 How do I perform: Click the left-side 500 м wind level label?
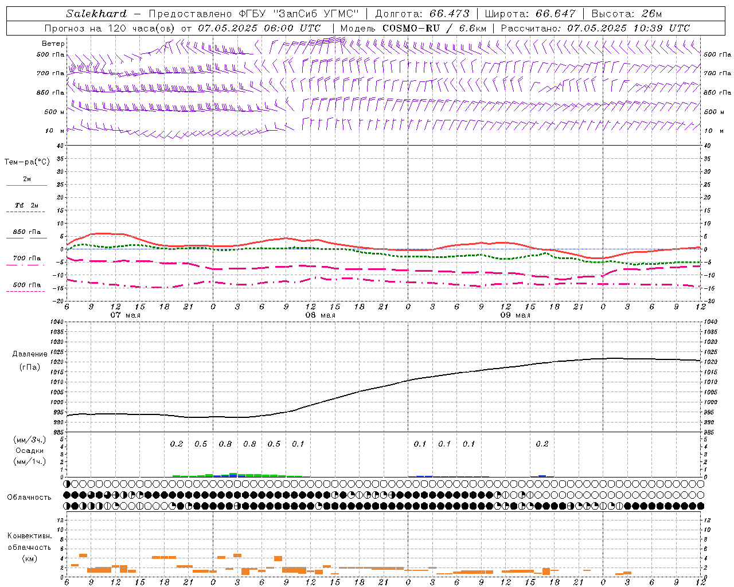(54, 112)
